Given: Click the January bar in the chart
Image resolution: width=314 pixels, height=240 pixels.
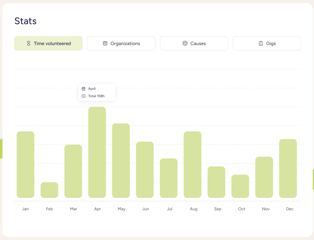Looking at the screenshot, I should click(x=25, y=164).
